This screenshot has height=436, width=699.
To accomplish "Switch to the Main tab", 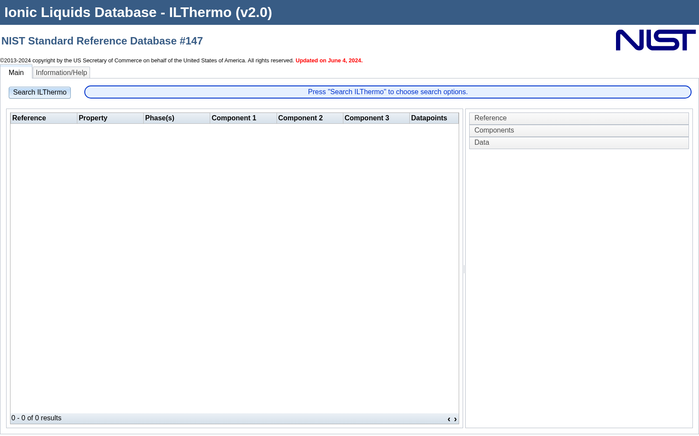I will 16,72.
